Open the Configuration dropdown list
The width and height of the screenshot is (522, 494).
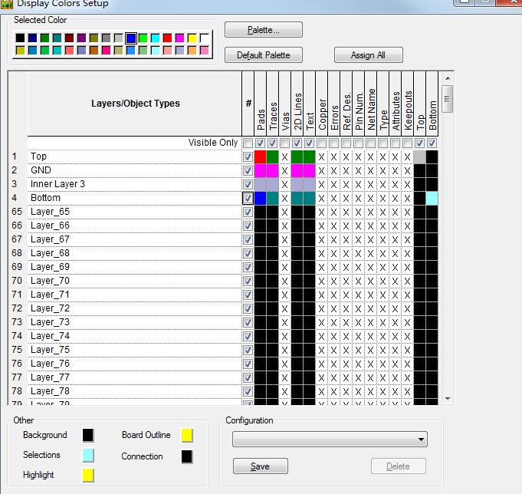coord(330,440)
